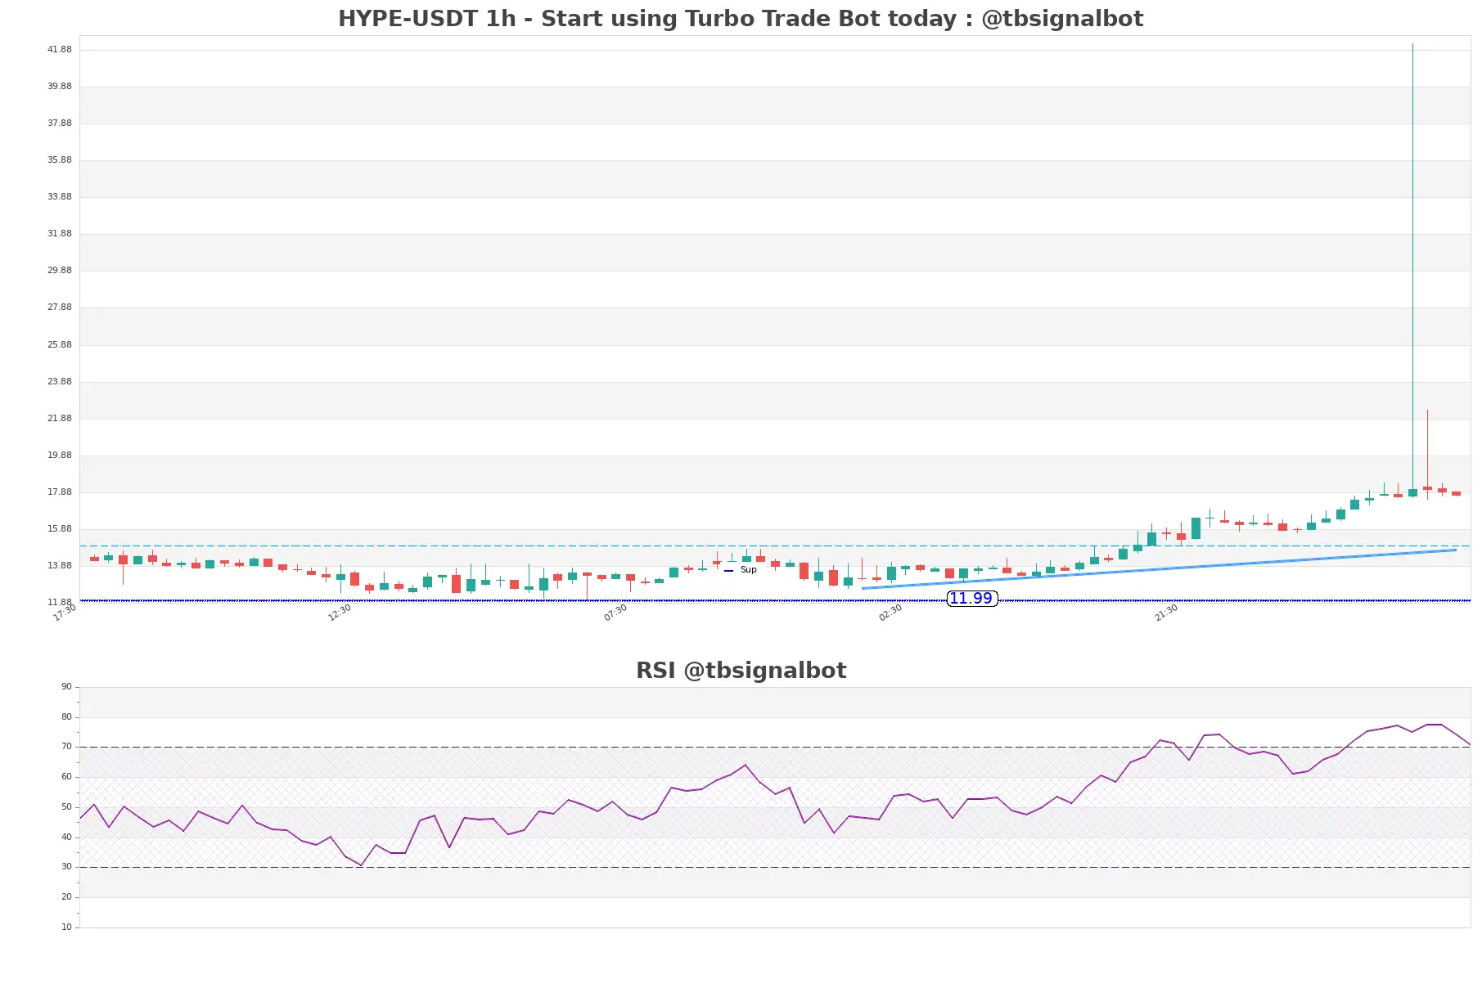Click the RSI 80 axis label

66,717
